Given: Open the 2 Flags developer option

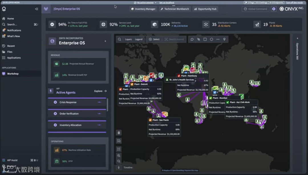Looking at the screenshot, I should (249, 3).
